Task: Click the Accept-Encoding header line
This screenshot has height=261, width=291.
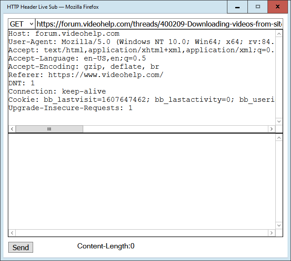Action: (84, 67)
